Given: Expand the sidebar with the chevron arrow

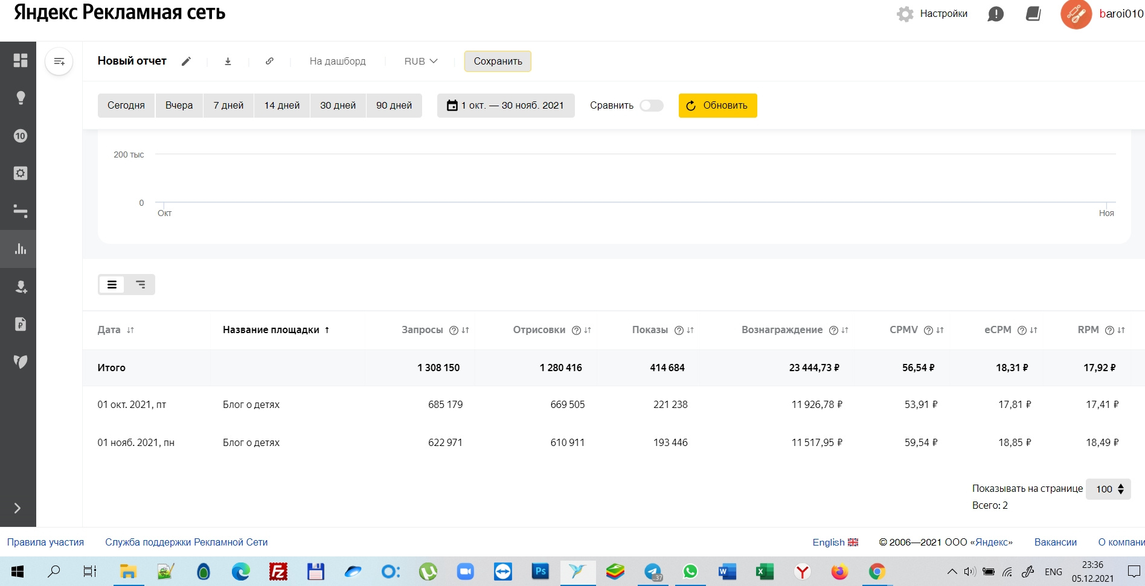Looking at the screenshot, I should coord(18,508).
